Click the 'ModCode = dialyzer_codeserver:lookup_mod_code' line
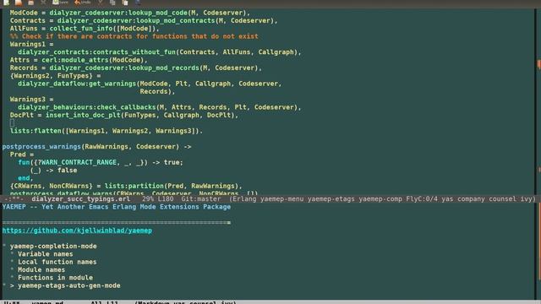This screenshot has width=541, height=304. click(x=129, y=14)
